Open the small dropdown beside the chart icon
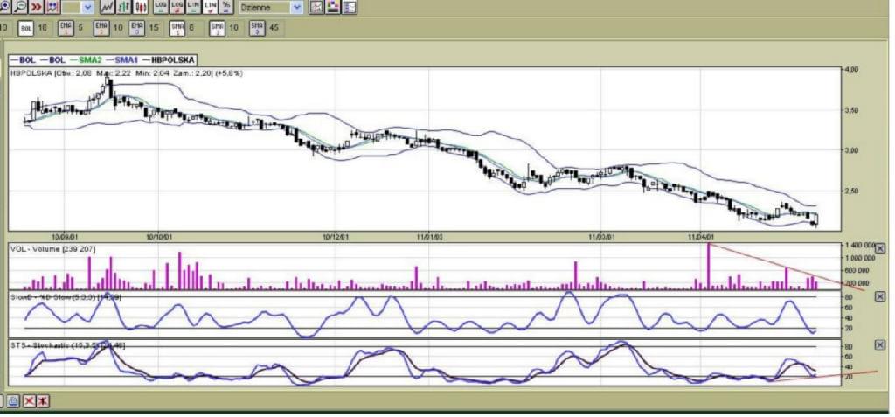Screen dimensions: 895x417 87,7
